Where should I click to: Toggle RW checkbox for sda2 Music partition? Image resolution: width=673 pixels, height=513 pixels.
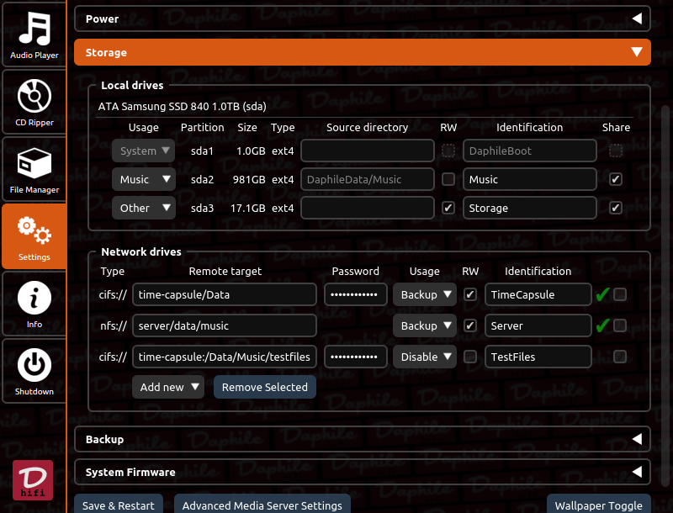[448, 179]
